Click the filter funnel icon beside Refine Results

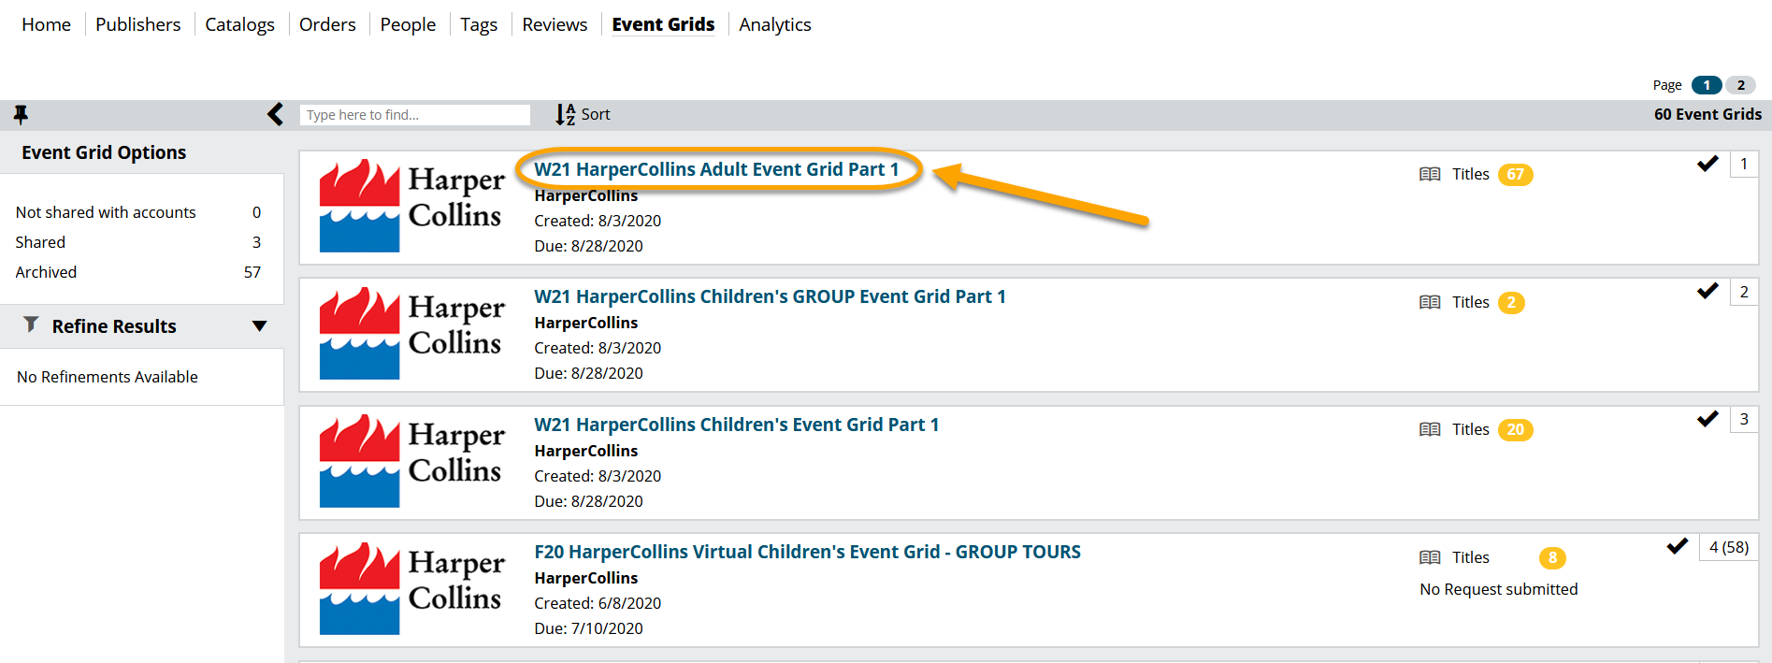(31, 324)
